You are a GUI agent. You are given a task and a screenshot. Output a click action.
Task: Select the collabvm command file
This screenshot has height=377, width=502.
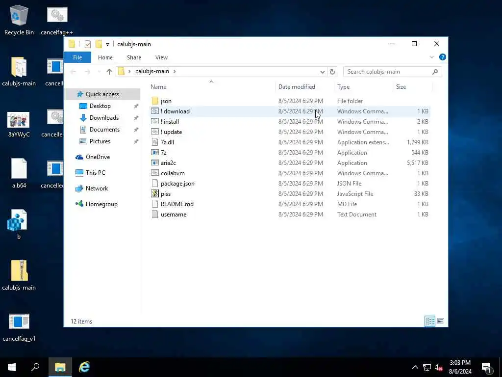click(x=290, y=173)
